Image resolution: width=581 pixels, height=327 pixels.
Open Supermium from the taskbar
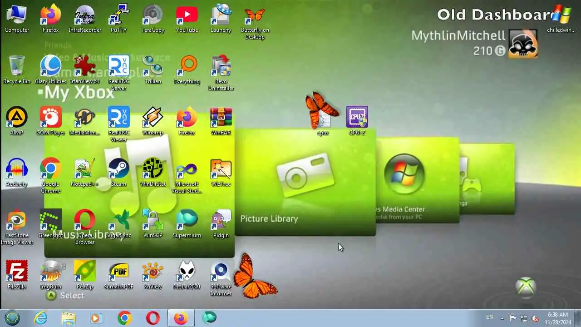tap(209, 318)
